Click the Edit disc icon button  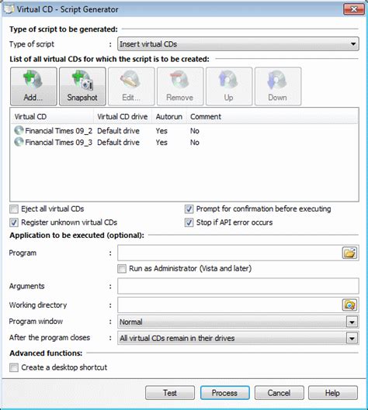(x=131, y=86)
